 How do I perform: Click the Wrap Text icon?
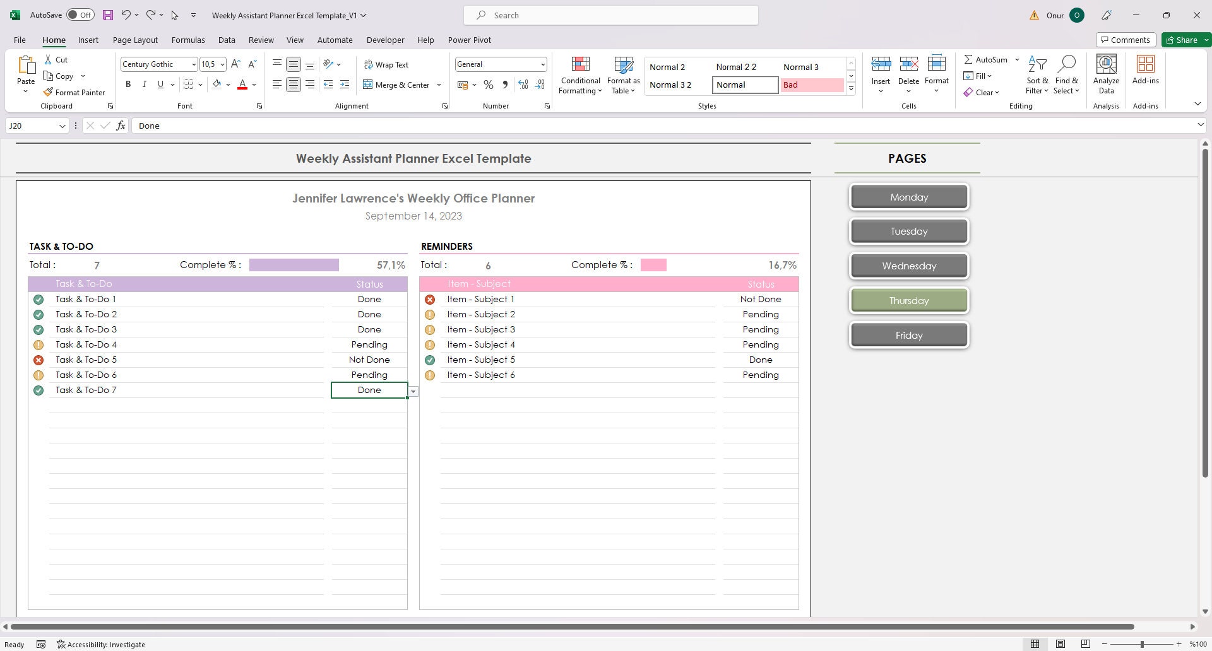click(x=368, y=64)
